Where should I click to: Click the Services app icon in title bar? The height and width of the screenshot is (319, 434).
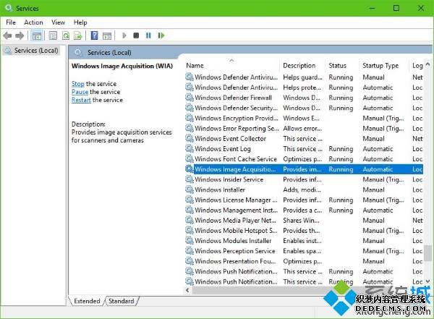pyautogui.click(x=9, y=8)
